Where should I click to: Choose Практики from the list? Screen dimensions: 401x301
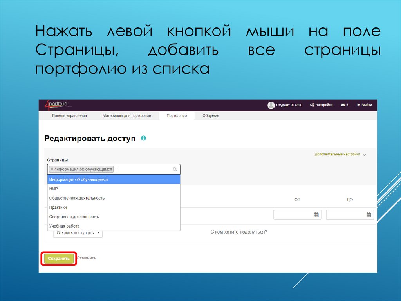click(114, 208)
